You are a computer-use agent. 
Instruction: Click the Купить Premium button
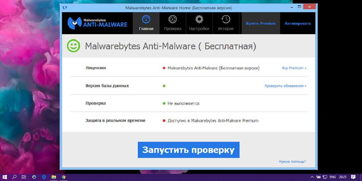[x=261, y=23]
